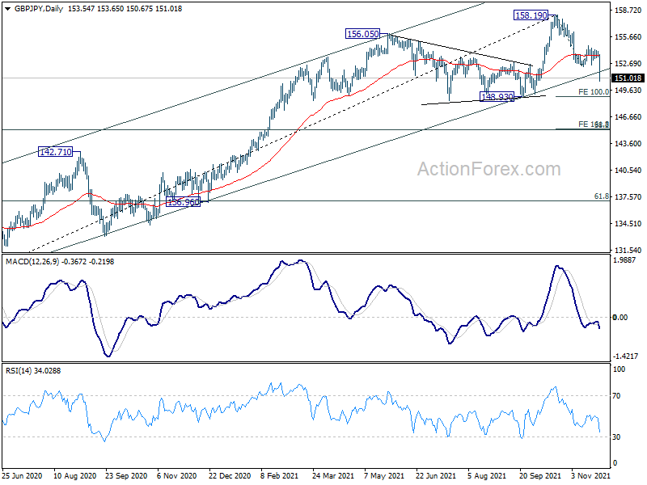Image resolution: width=647 pixels, height=485 pixels.
Task: Select the GBPJPY,Daily chart title
Action: coord(39,9)
